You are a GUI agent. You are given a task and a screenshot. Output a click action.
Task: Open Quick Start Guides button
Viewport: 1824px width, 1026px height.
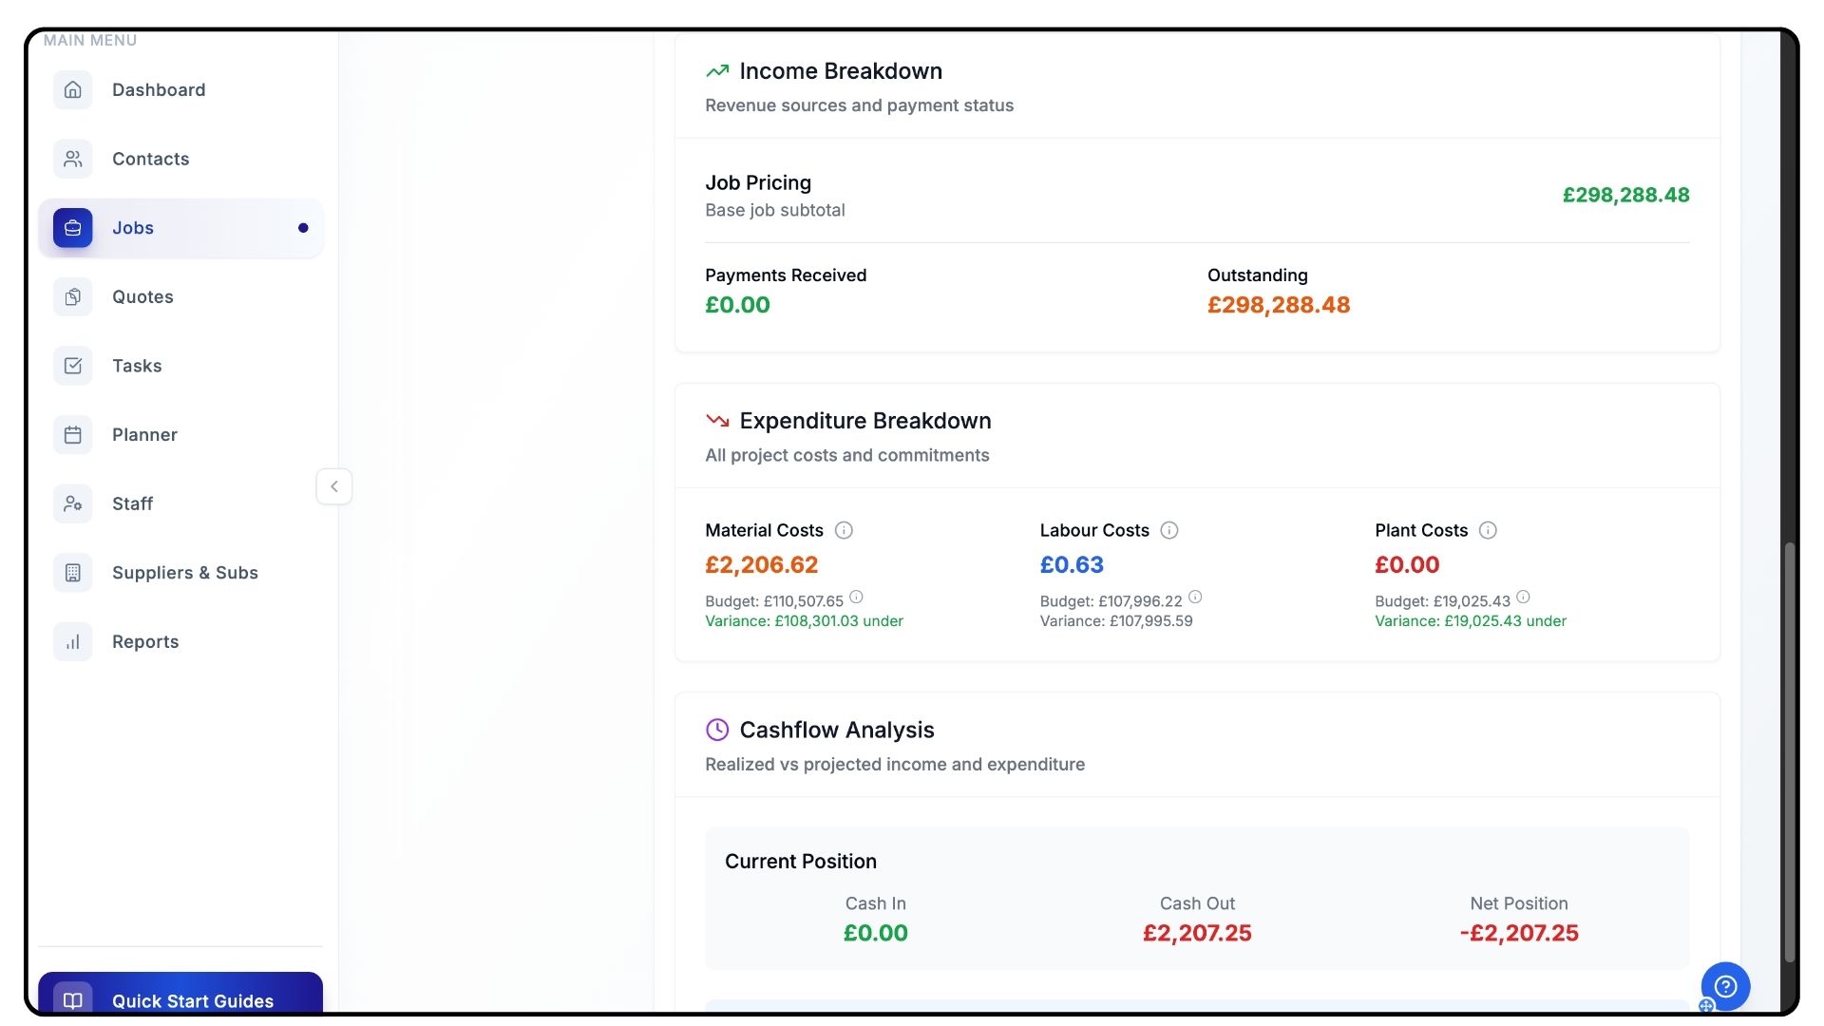180,999
